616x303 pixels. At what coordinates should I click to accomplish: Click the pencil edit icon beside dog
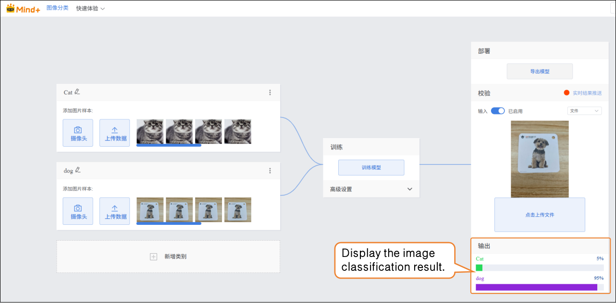coord(78,170)
